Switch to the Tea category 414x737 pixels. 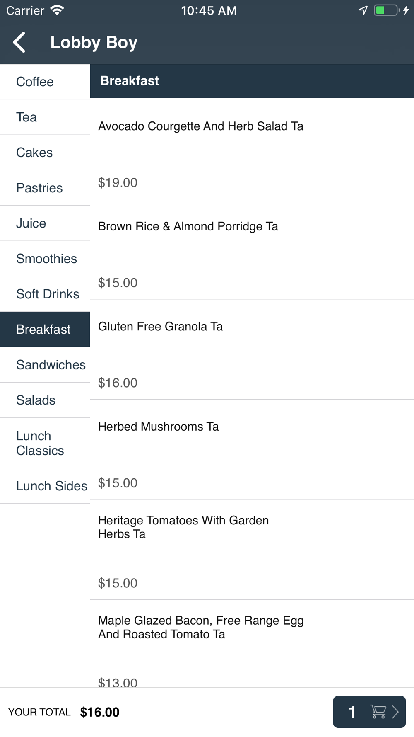[45, 117]
